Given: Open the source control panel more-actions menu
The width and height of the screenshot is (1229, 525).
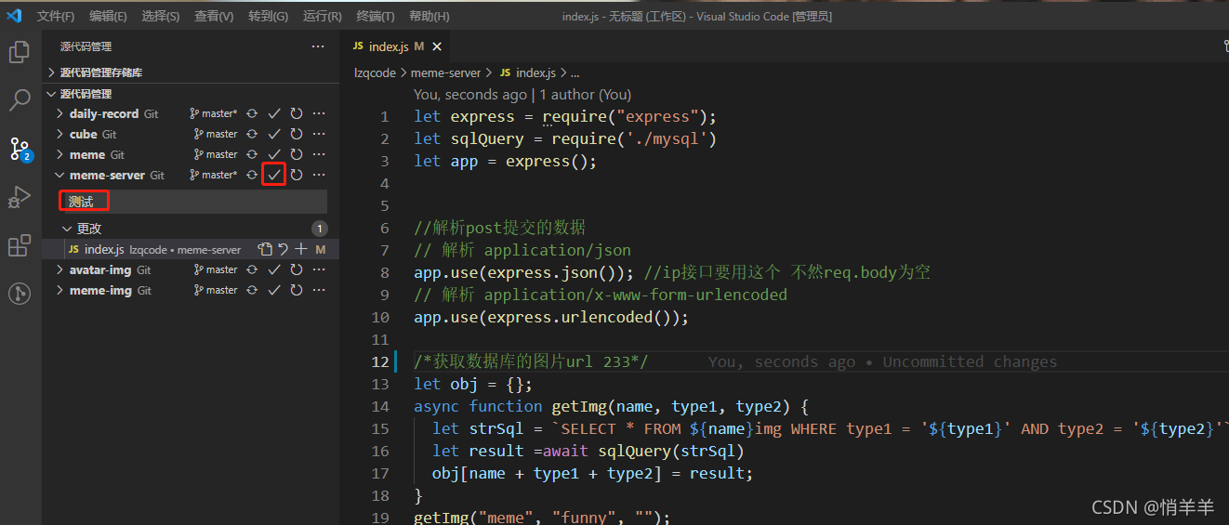Looking at the screenshot, I should (318, 46).
